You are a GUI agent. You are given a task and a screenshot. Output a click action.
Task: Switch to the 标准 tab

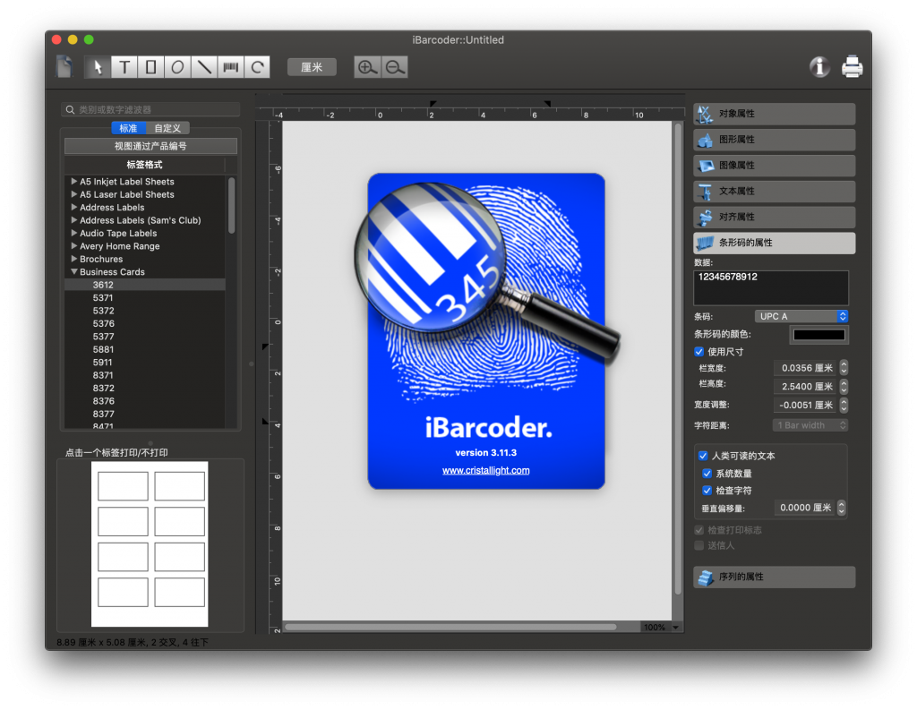pos(128,128)
